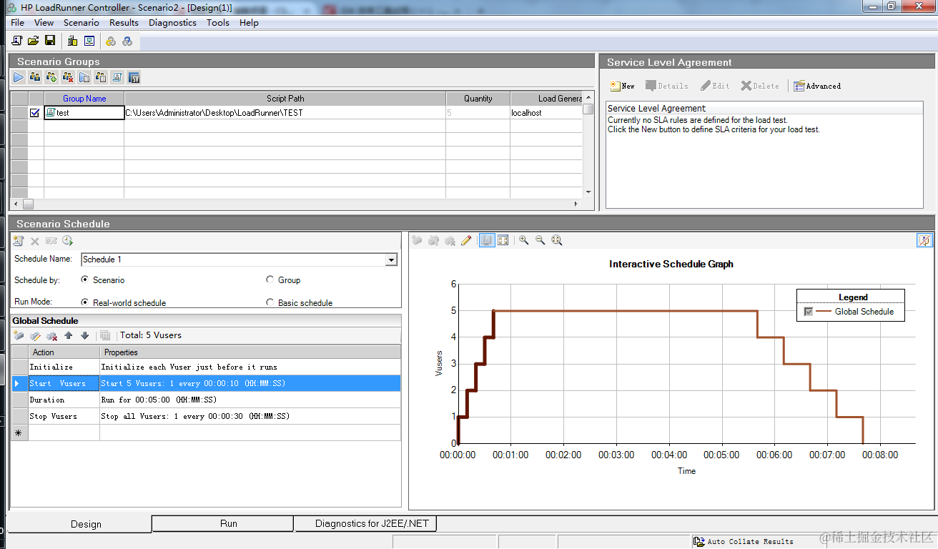Switch to the Run tab
The height and width of the screenshot is (549, 938).
point(222,524)
